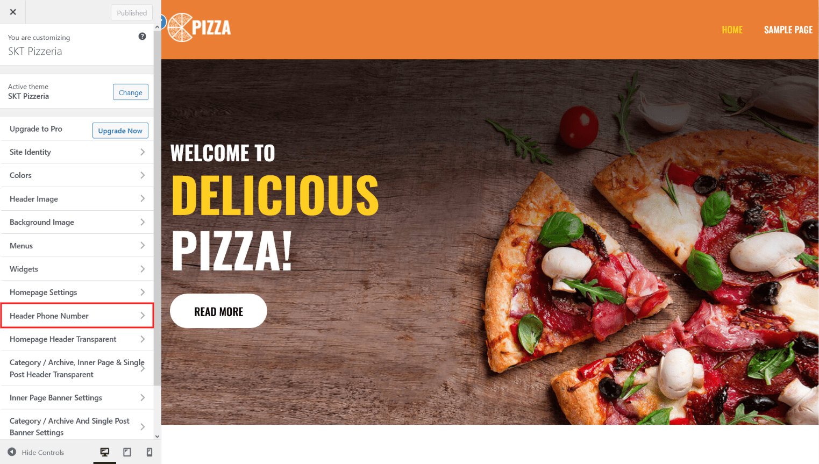
Task: Expand the Site Identity section
Action: pos(77,152)
